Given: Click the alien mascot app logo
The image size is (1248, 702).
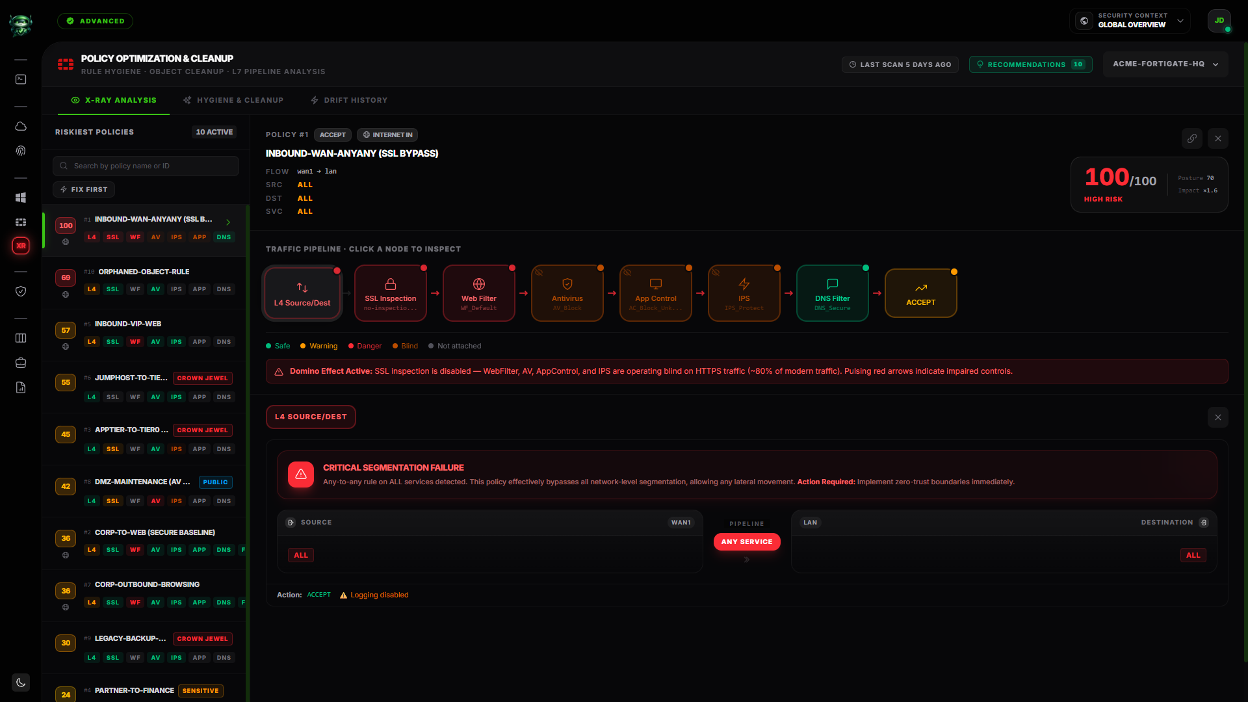Looking at the screenshot, I should pyautogui.click(x=21, y=25).
